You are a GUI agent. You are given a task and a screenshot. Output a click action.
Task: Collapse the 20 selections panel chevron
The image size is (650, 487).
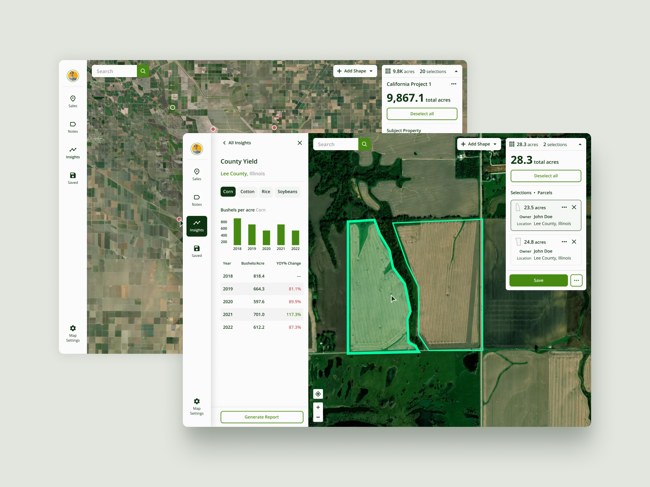(x=456, y=71)
